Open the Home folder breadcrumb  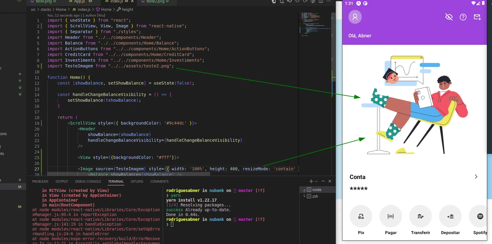tap(61, 10)
